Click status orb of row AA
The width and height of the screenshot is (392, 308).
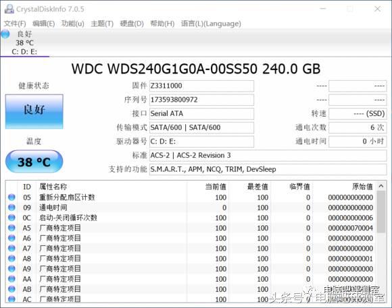pos(11,279)
